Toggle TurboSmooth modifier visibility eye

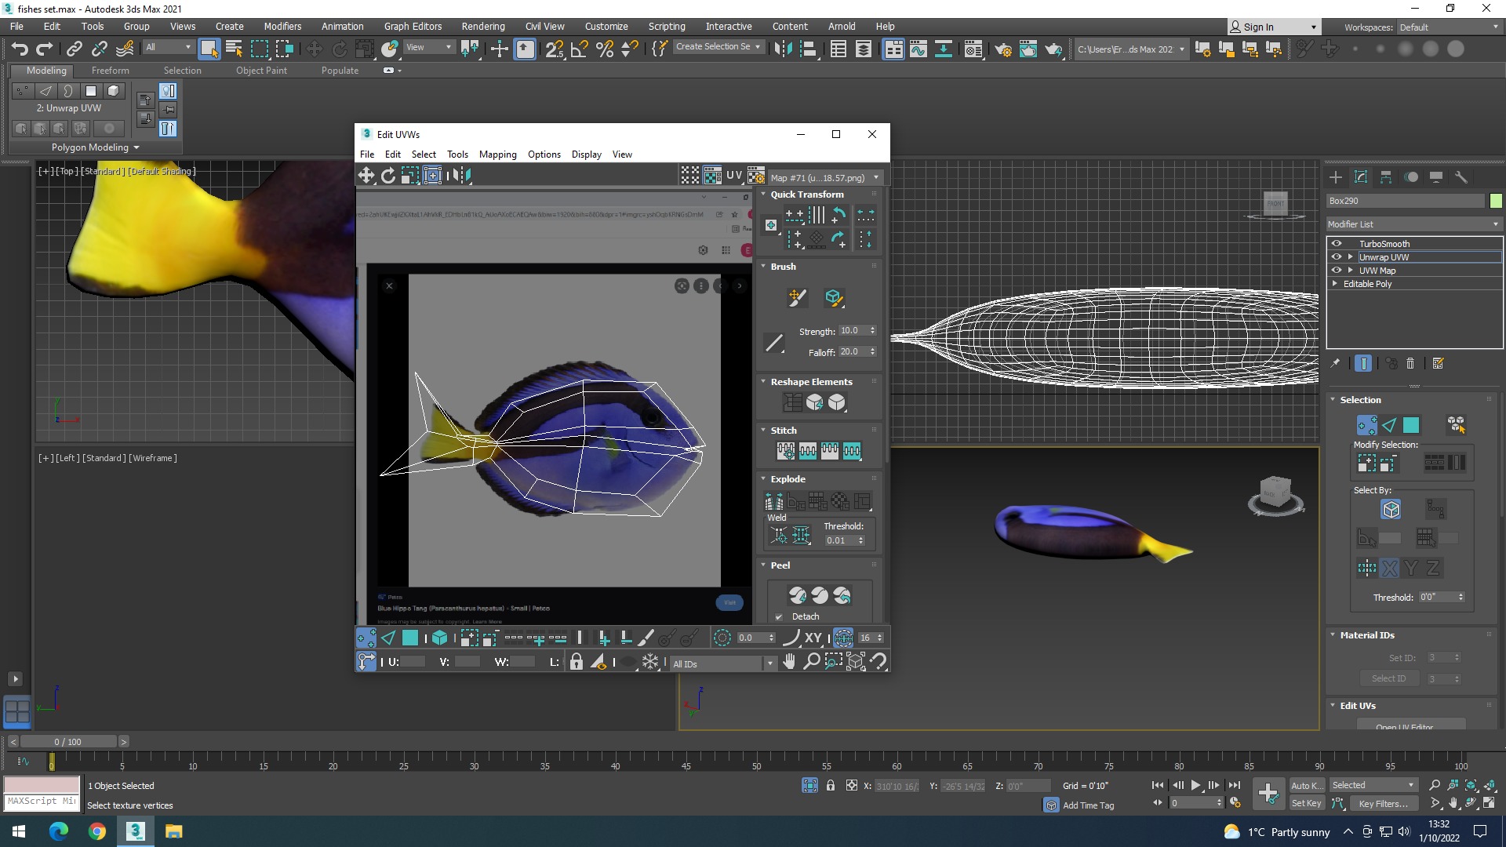pyautogui.click(x=1337, y=244)
